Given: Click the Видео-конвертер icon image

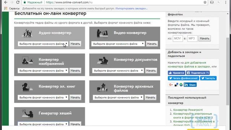Looking at the screenshot, I should (x=102, y=33).
